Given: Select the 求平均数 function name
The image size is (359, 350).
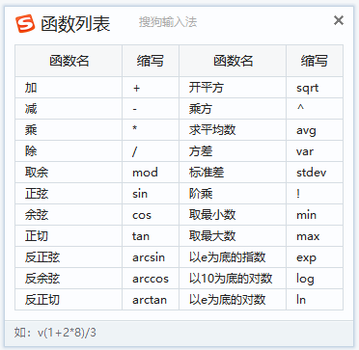Looking at the screenshot, I should click(212, 130).
